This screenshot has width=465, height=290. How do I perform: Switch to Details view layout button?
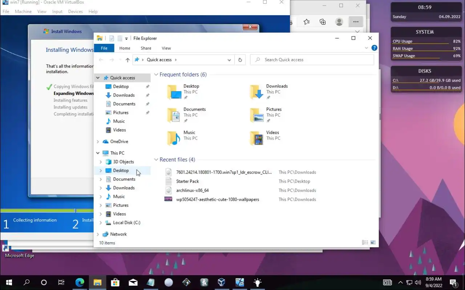(x=365, y=243)
